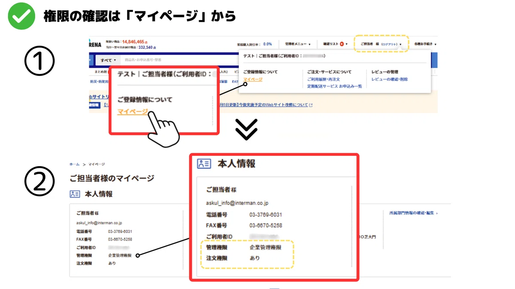Open the 管理者メニュー dropdown
Viewport: 515px width, 289px height.
297,44
